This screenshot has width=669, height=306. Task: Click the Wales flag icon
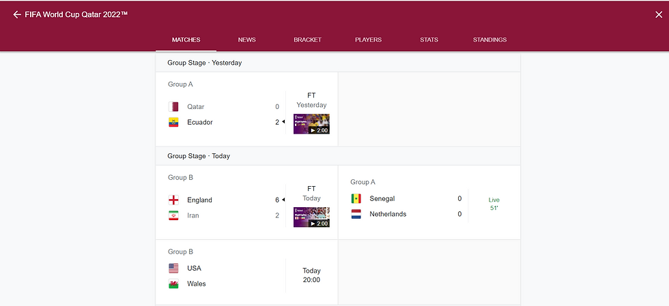click(x=173, y=284)
